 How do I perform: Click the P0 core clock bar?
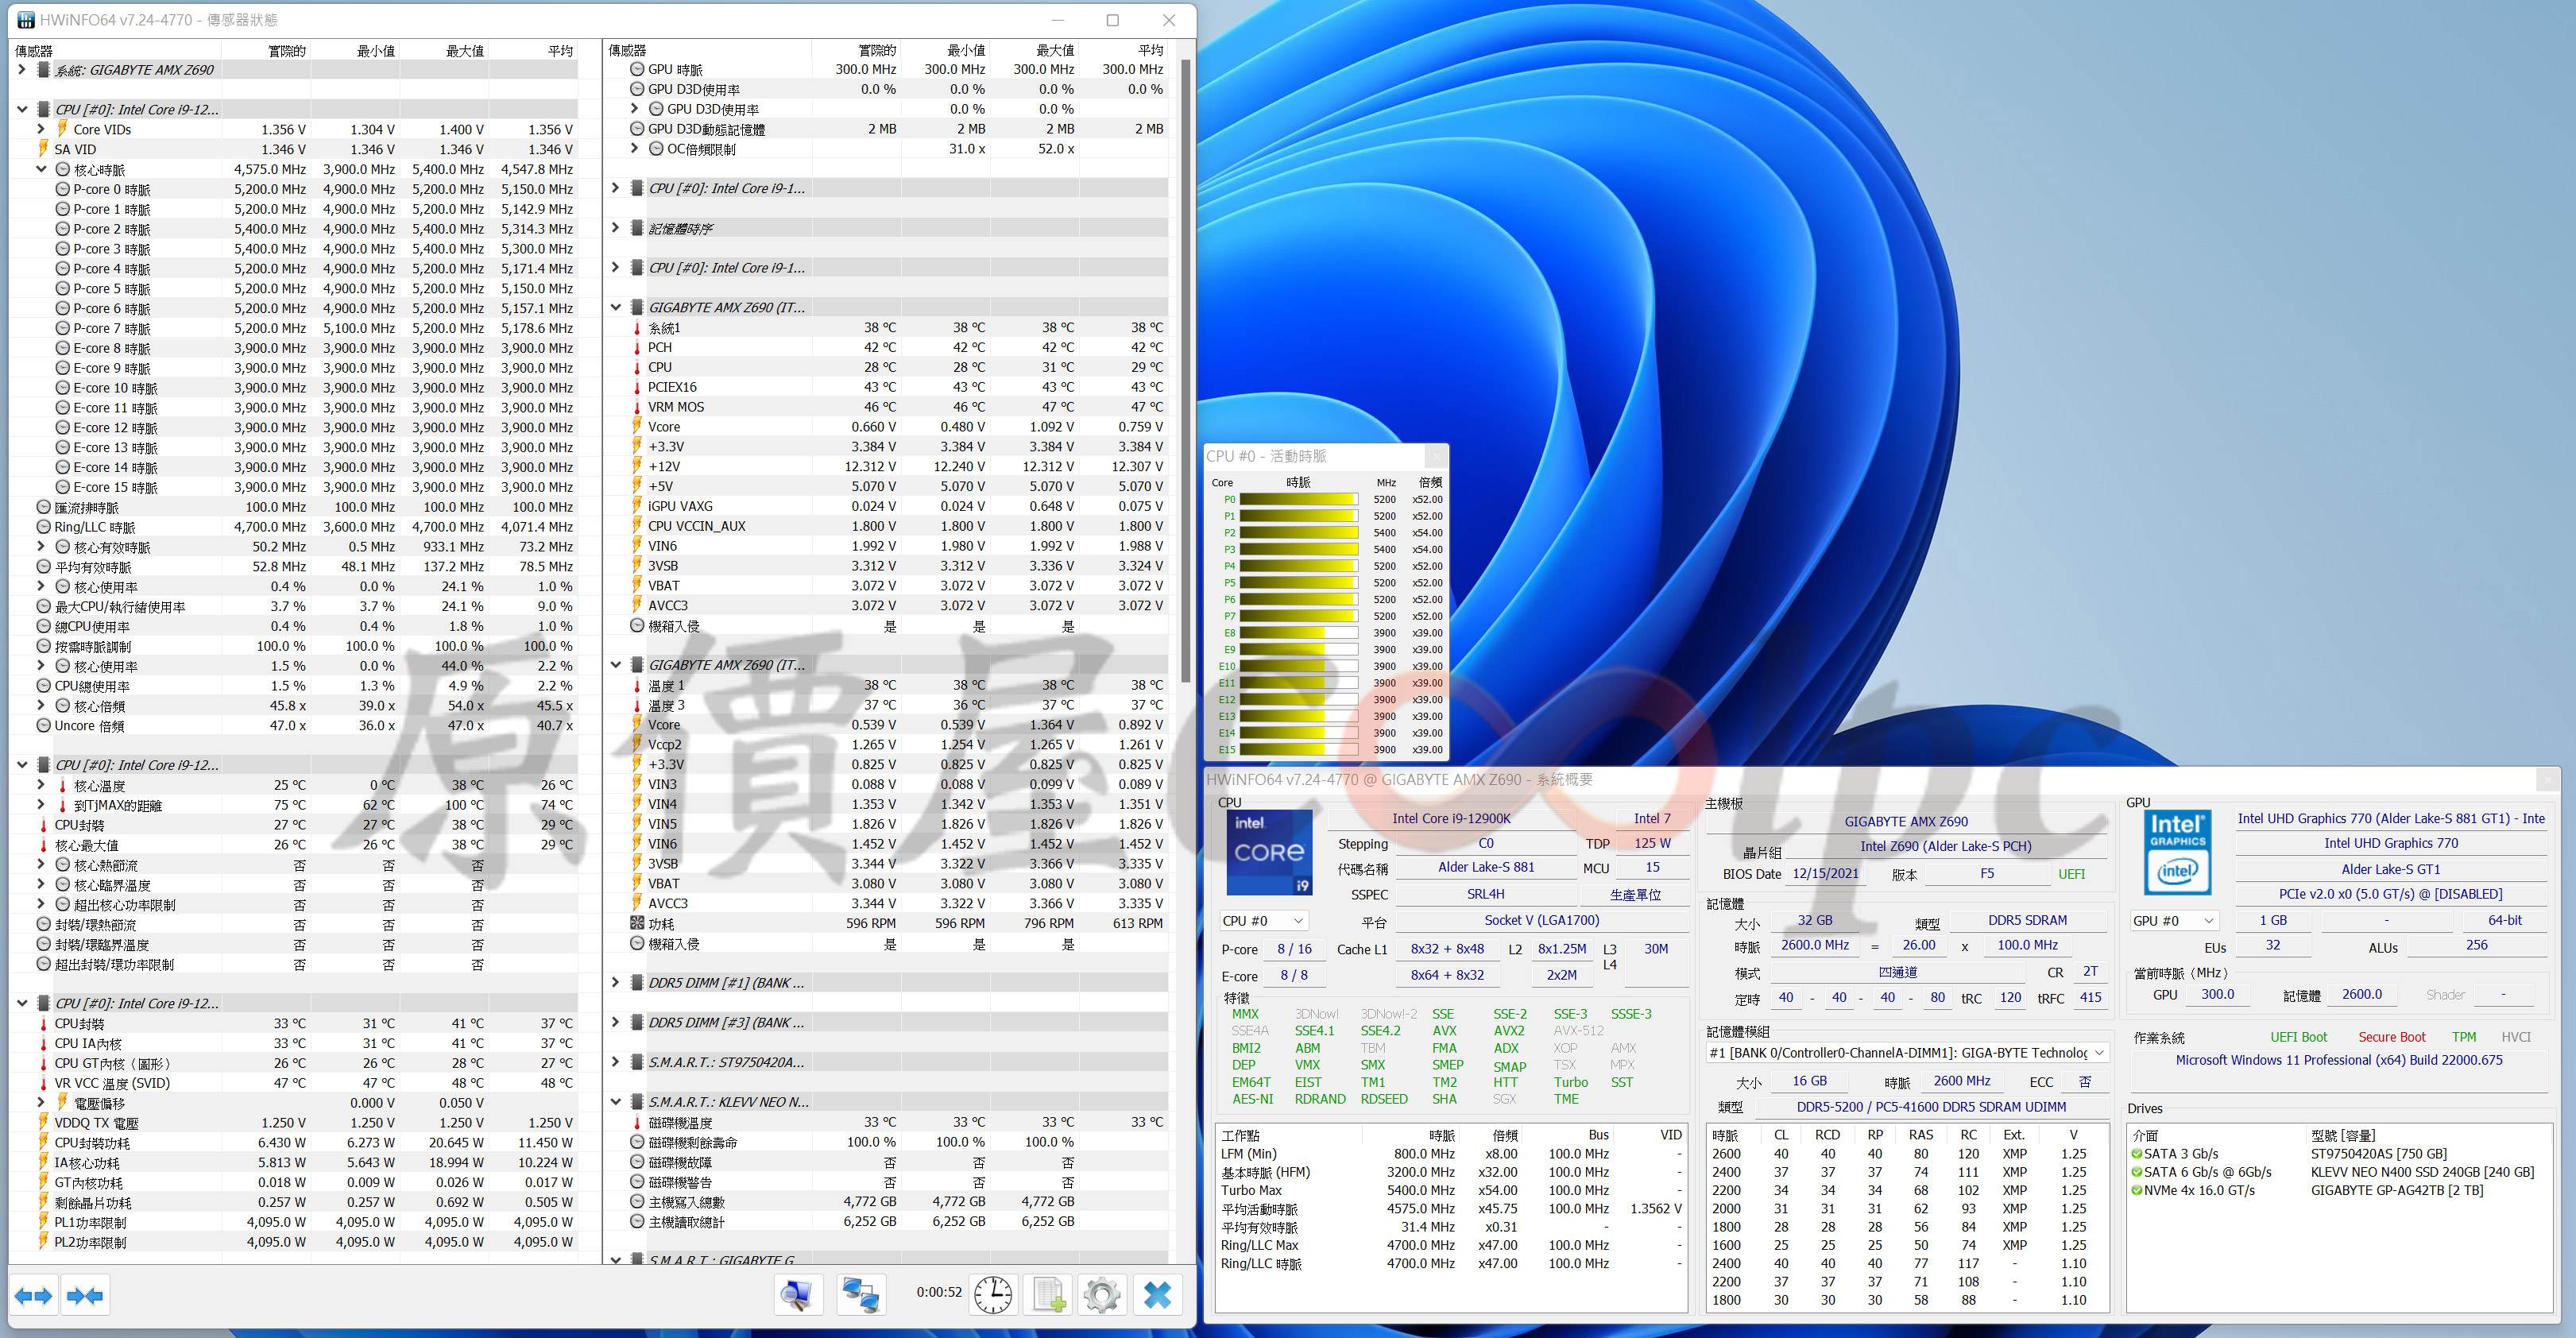click(1298, 499)
